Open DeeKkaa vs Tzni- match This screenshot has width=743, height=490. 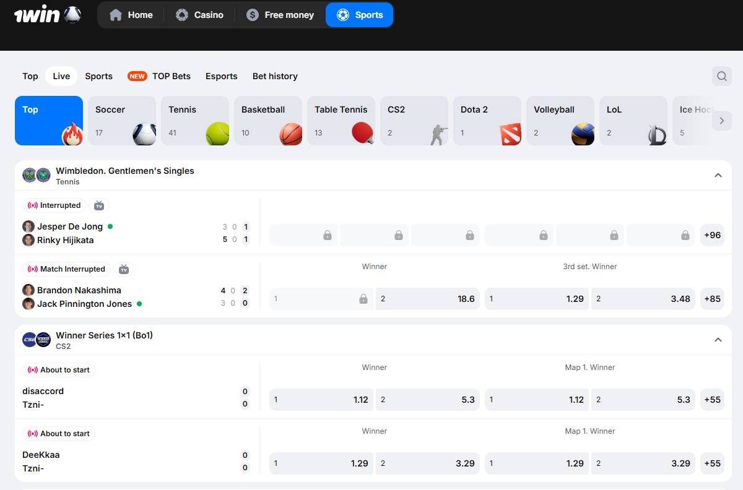[x=136, y=462]
